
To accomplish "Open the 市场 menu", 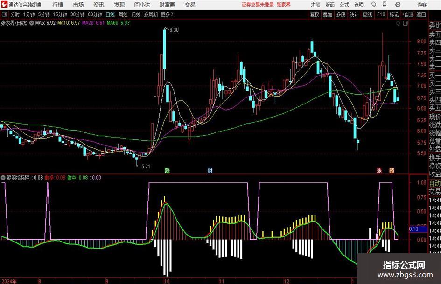I will point(78,5).
